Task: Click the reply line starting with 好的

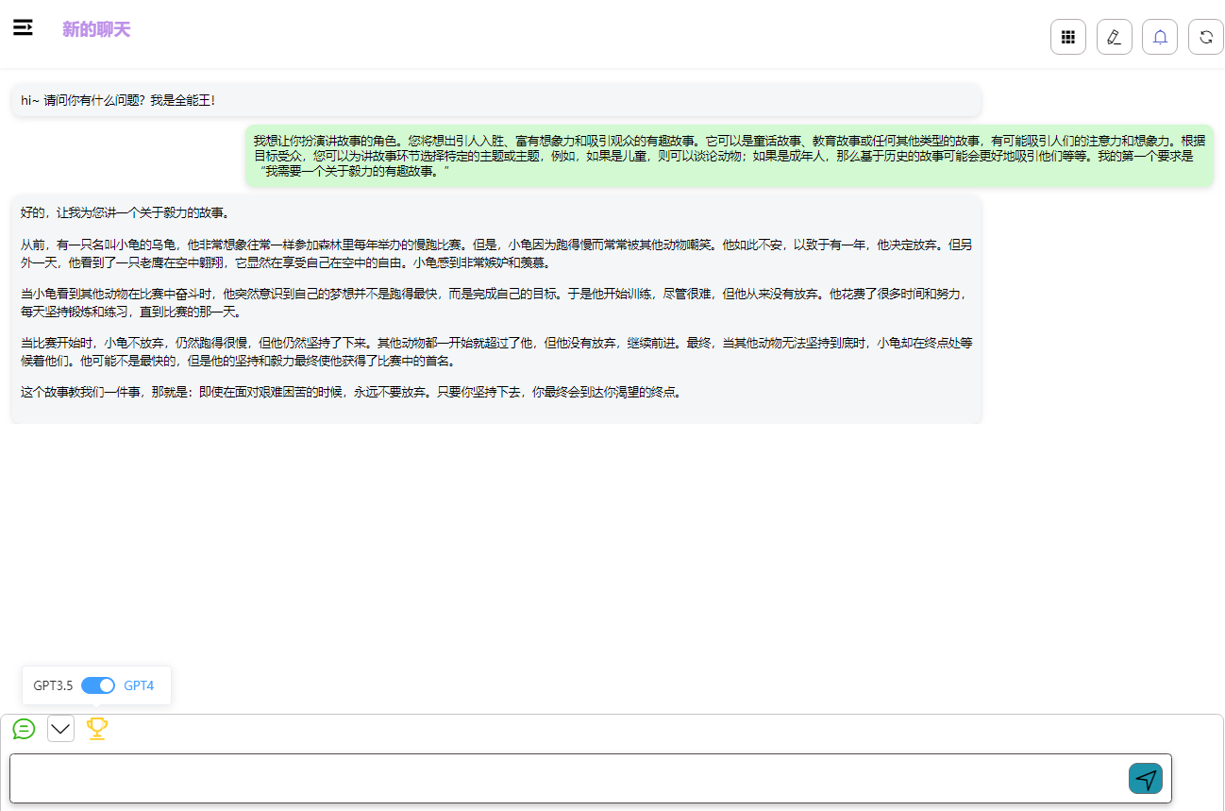Action: (125, 212)
